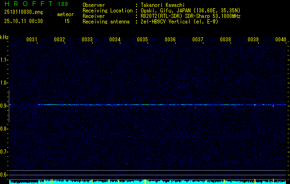Viewport: 290px width, 184px height.
Task: Click observer name Takanori Kawachi
Action: tap(163, 5)
